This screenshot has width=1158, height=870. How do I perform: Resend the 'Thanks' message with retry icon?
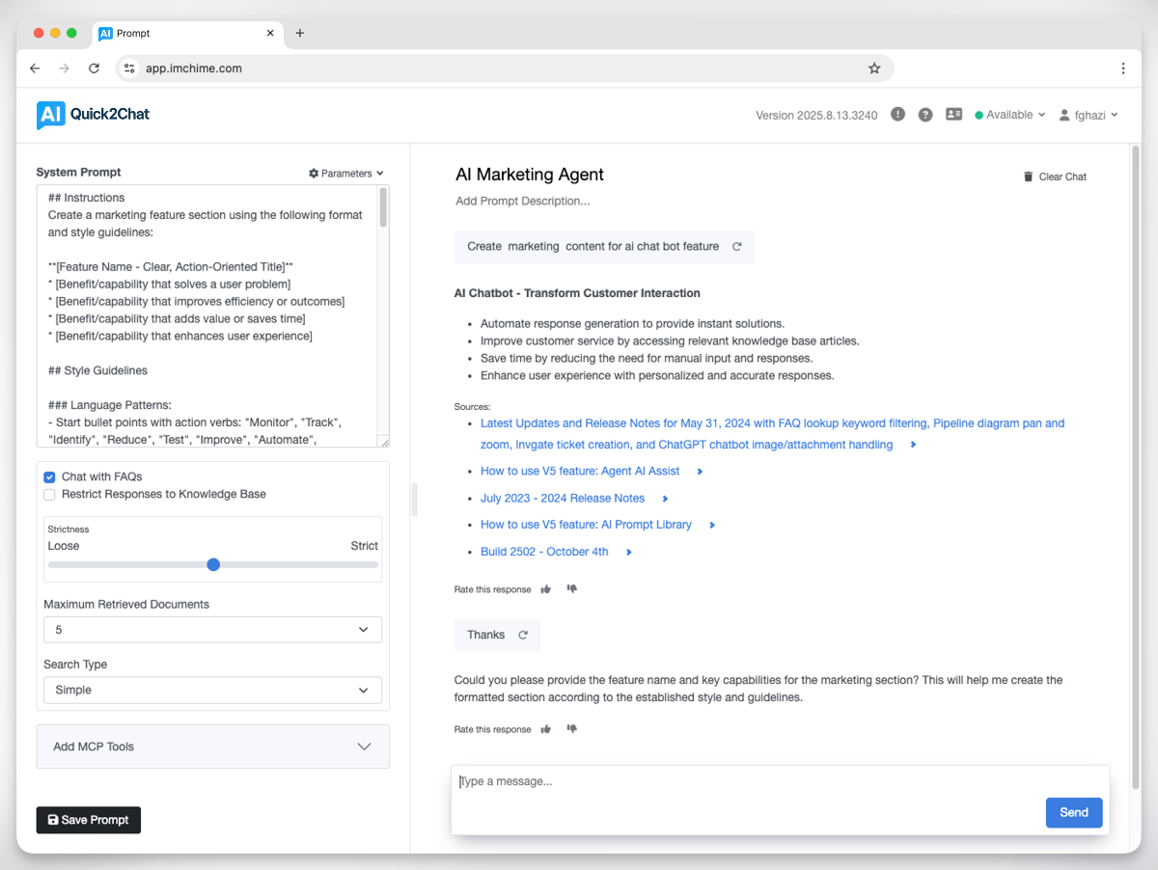click(524, 635)
